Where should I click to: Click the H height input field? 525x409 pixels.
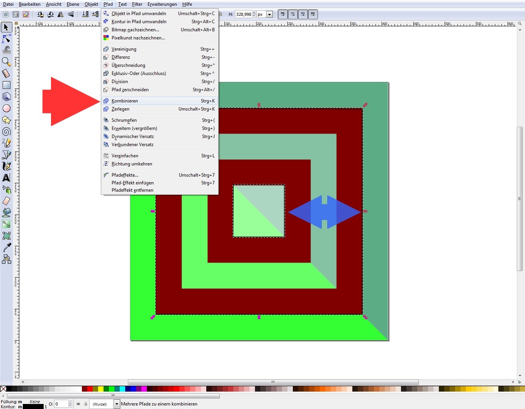pos(243,14)
